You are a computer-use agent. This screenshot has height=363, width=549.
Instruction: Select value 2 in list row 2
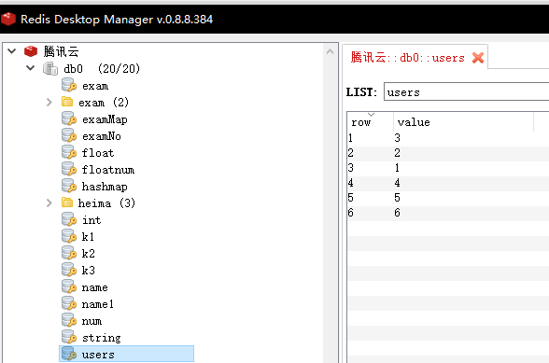coord(397,153)
